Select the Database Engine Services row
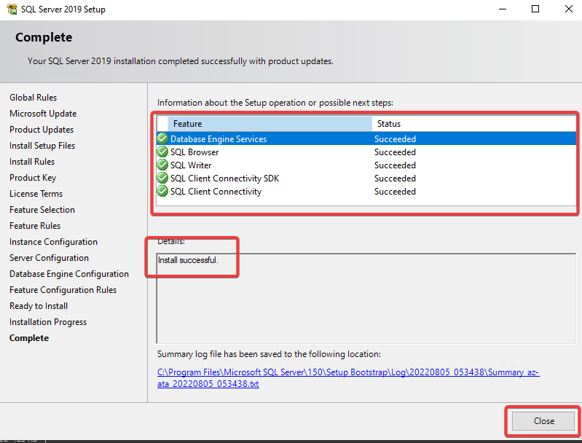 tap(366, 139)
